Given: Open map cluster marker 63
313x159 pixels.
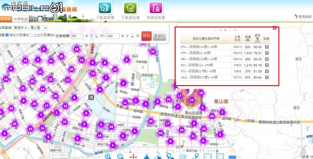Looking at the screenshot, I should [161, 133].
